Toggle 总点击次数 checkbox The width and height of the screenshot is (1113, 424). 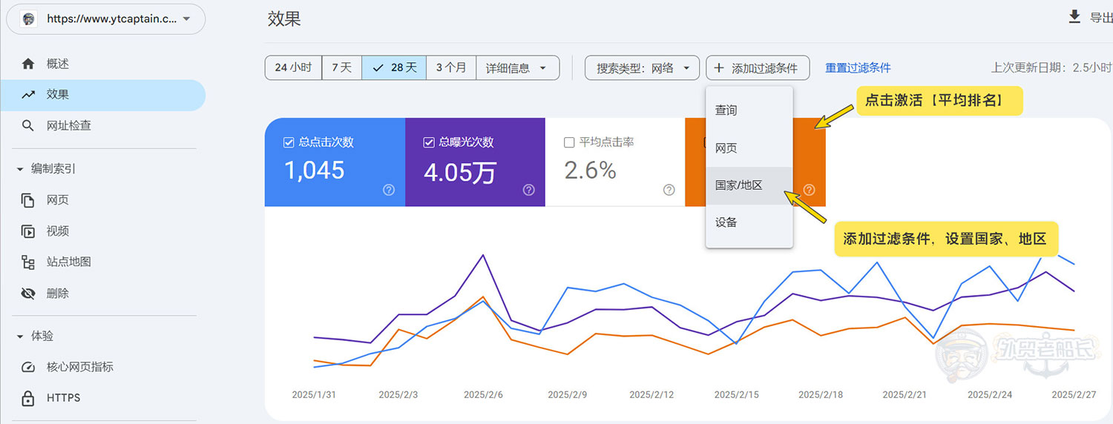click(x=289, y=142)
